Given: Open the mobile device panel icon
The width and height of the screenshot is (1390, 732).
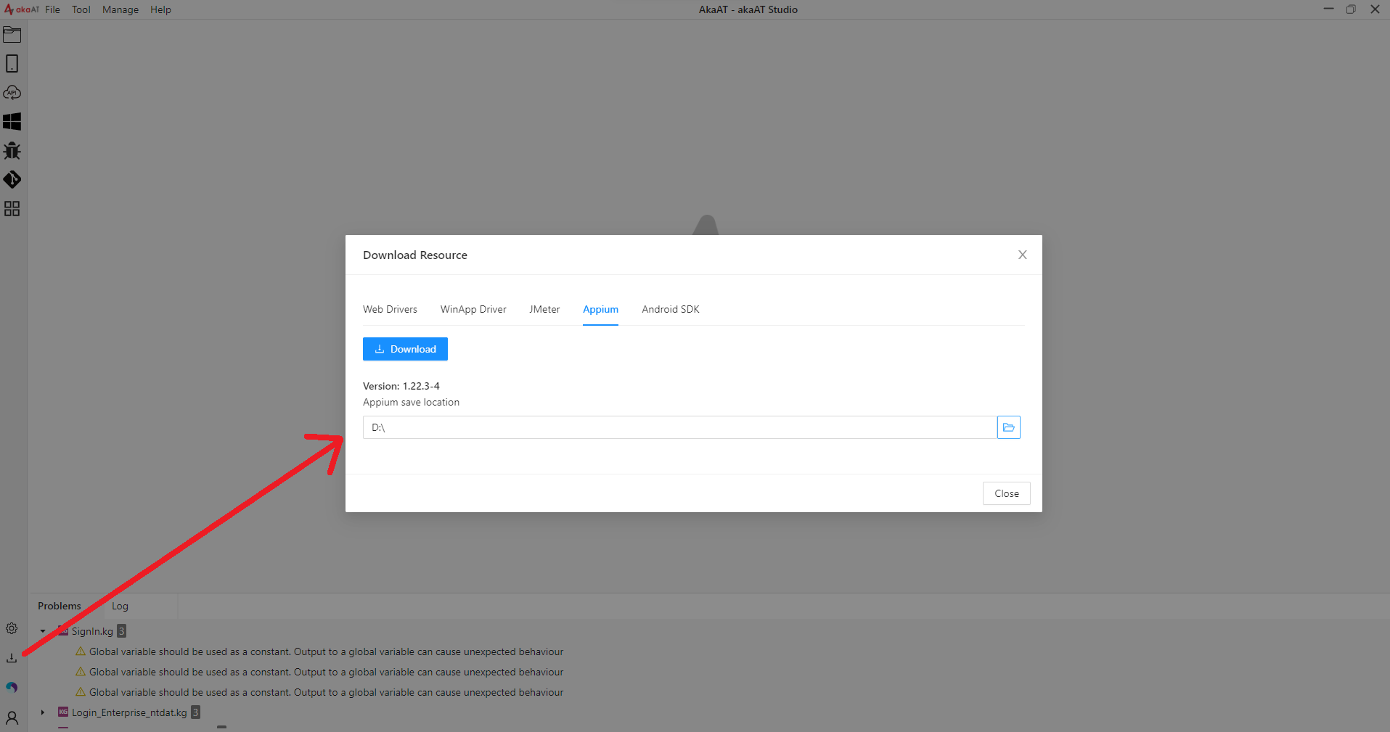Looking at the screenshot, I should click(x=12, y=64).
